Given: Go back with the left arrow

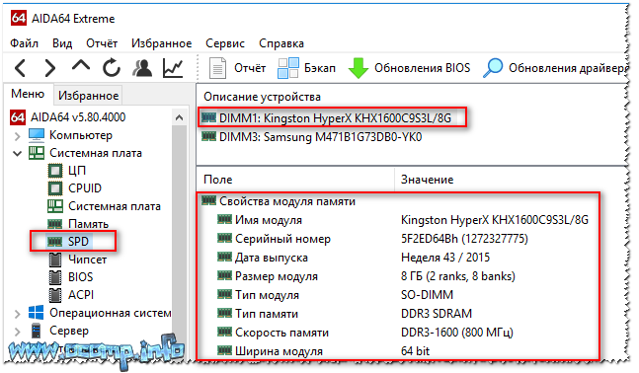Looking at the screenshot, I should 21,68.
